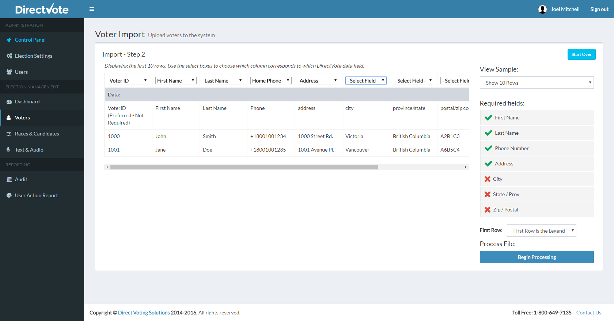The image size is (614, 321).
Task: Click the Dashboard gauge icon
Action: (x=9, y=102)
